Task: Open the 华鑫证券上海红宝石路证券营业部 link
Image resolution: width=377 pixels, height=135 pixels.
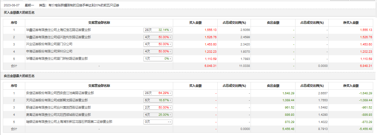Action: tap(58, 30)
